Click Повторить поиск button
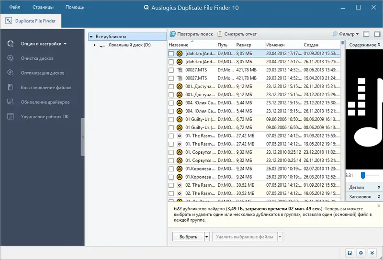Image resolution: width=383 pixels, height=260 pixels. pyautogui.click(x=191, y=34)
